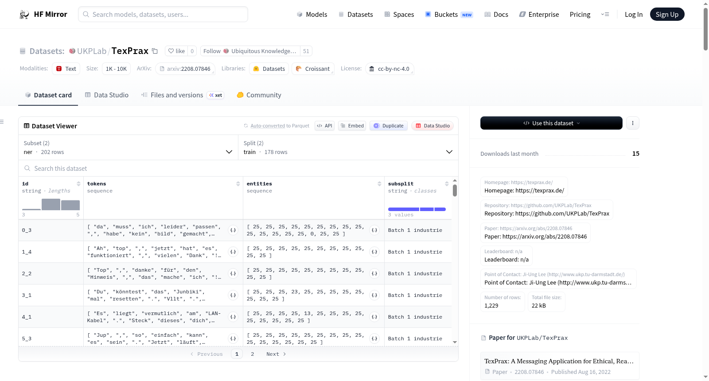Image resolution: width=709 pixels, height=381 pixels.
Task: Expand entities JSON for row 0_3
Action: point(374,230)
